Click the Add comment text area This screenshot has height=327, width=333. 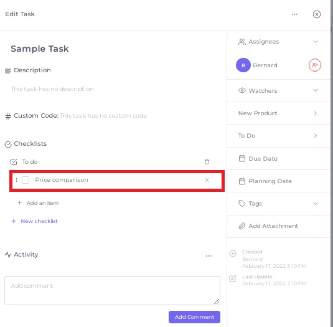coord(112,290)
